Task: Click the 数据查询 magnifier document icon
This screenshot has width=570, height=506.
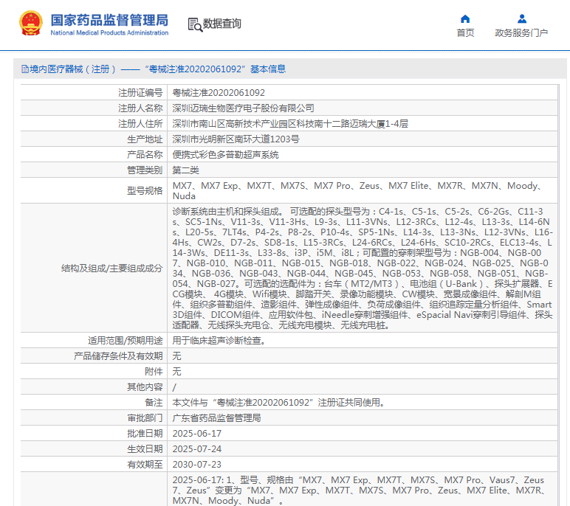Action: 194,24
